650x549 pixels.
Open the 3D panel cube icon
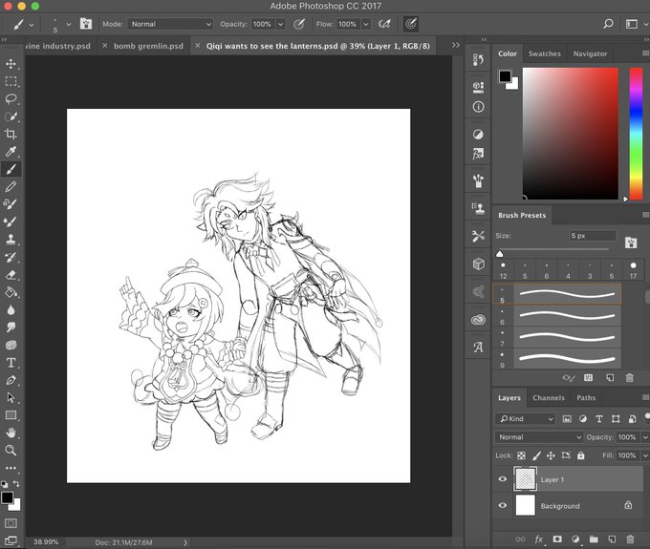tap(478, 264)
